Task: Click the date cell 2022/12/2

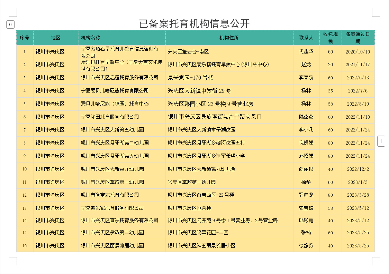Action: (x=358, y=169)
